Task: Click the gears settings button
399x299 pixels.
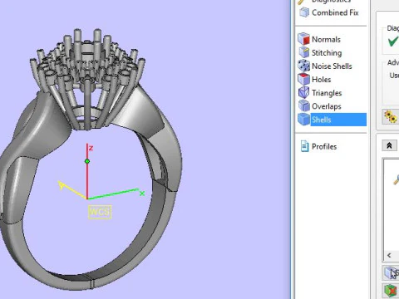Action: click(391, 116)
